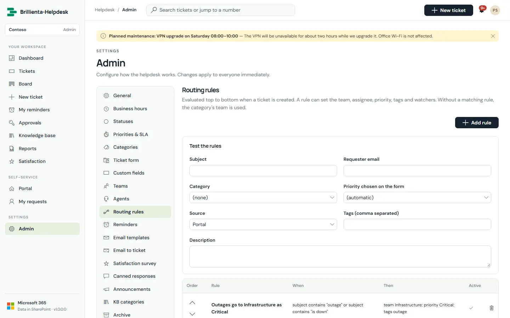The height and width of the screenshot is (318, 510).
Task: Click the Priorities & SLA stopwatch icon
Action: [x=106, y=135]
